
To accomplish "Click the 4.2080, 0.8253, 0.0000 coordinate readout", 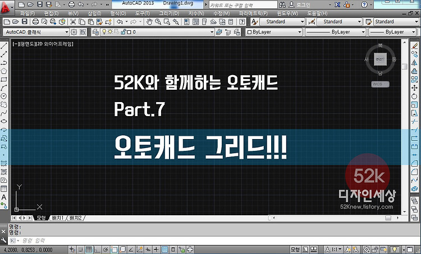I will 28,250.
